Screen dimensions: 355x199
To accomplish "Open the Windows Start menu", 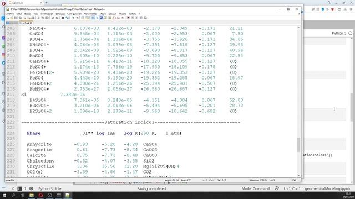I will point(4,195).
